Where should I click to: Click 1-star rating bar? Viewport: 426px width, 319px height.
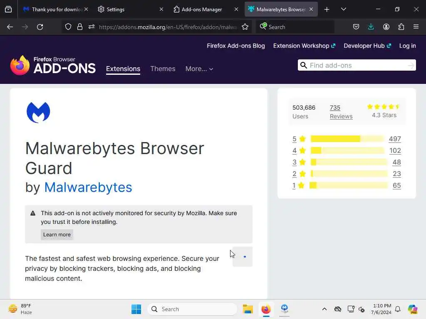(349, 186)
